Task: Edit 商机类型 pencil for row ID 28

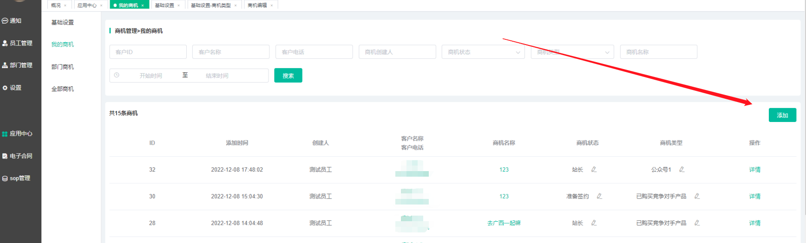Action: tap(697, 223)
